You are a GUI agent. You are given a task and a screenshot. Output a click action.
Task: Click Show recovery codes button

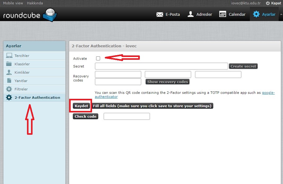click(167, 82)
